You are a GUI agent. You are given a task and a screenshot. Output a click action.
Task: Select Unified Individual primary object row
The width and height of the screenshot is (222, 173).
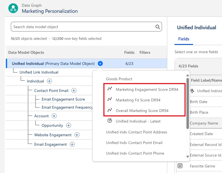pyautogui.click(x=86, y=64)
